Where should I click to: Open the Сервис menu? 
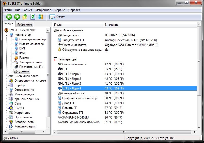tap(59, 10)
